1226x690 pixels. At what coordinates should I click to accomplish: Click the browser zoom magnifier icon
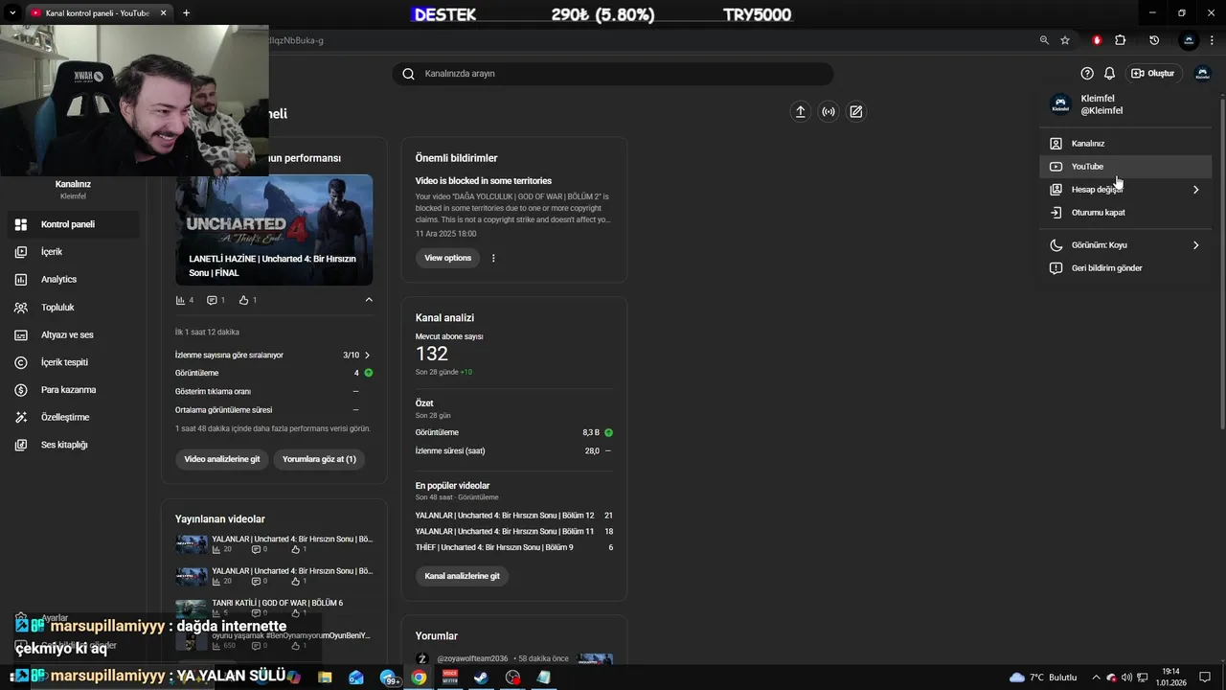tap(1044, 40)
